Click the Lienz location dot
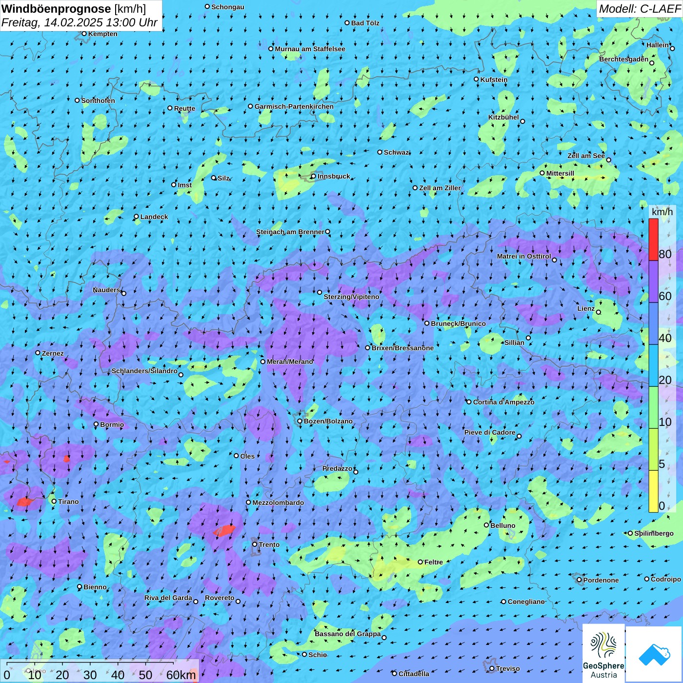 click(599, 312)
